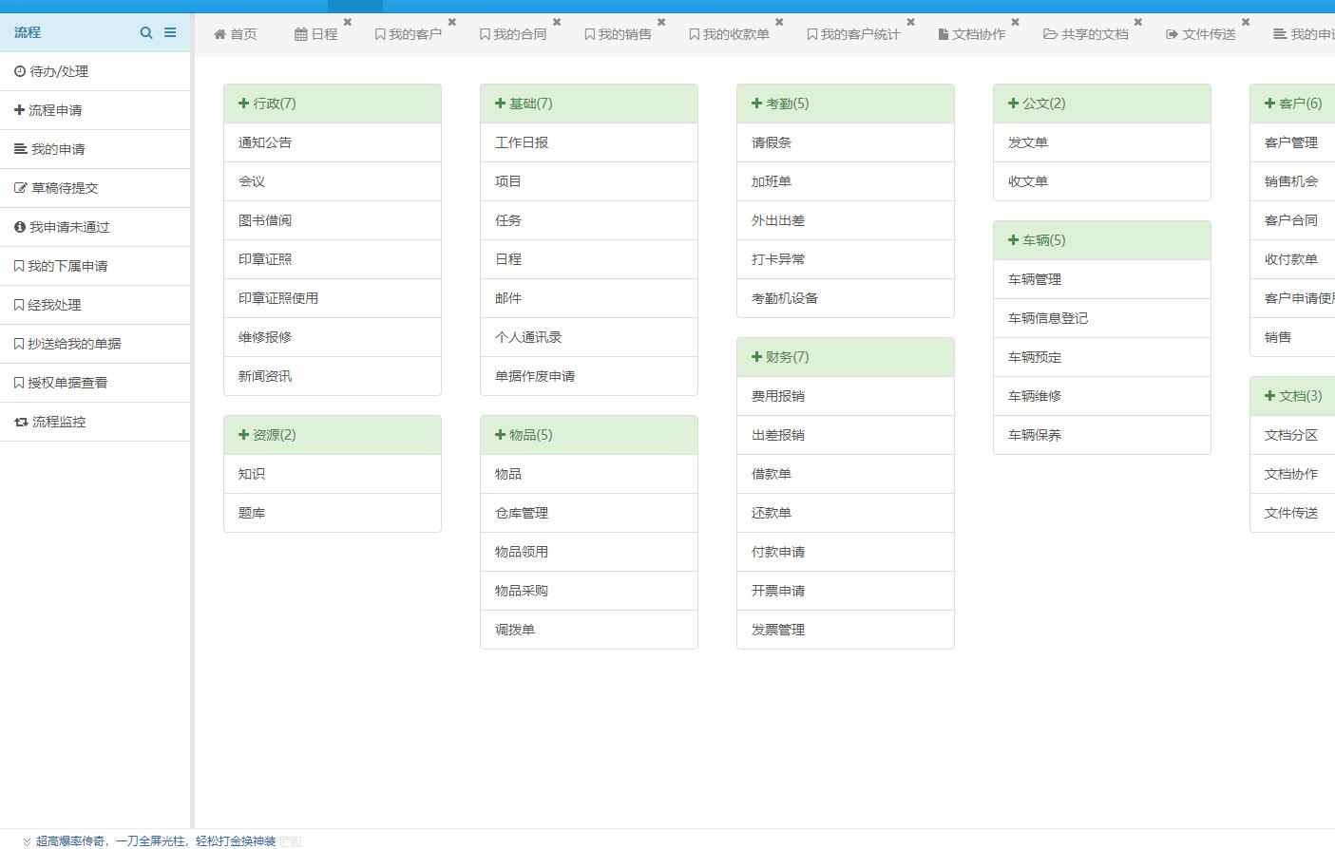Close the 我的客户统计 tab
This screenshot has height=849, width=1335.
coord(910,22)
